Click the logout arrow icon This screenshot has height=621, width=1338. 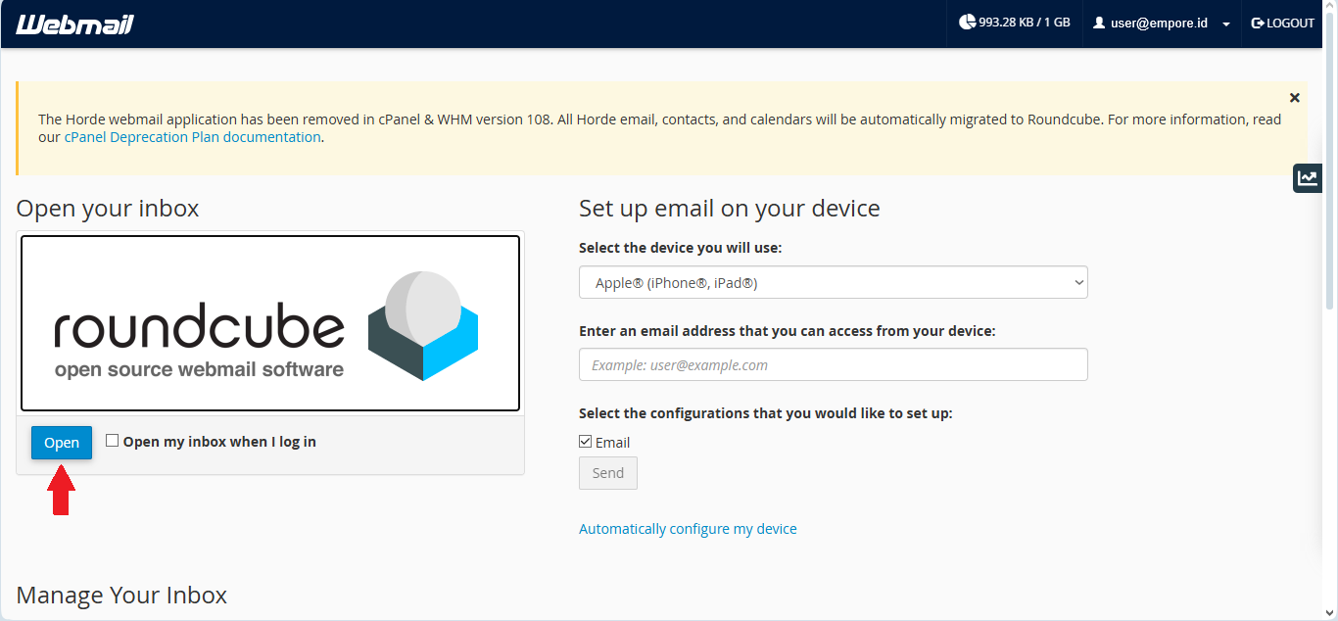pos(1258,23)
